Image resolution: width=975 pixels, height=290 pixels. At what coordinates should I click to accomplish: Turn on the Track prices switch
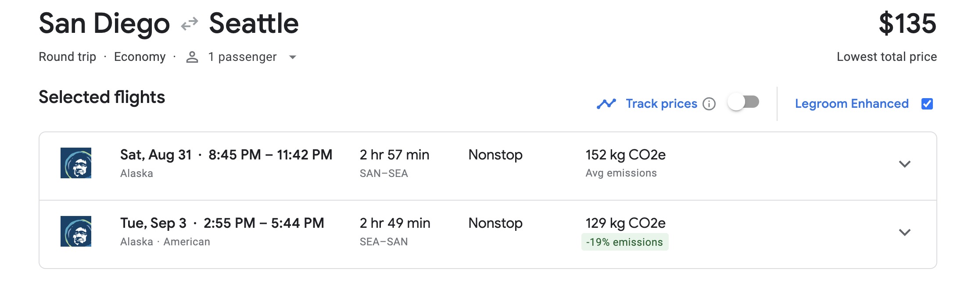(743, 103)
